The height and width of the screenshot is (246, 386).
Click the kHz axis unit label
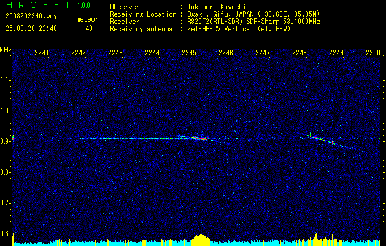6,50
